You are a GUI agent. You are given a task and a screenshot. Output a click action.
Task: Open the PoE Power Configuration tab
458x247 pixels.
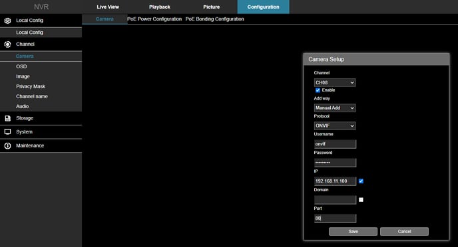click(154, 19)
